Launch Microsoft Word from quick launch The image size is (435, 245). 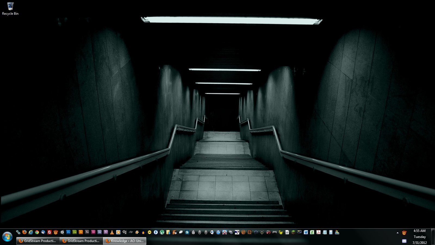(306, 232)
